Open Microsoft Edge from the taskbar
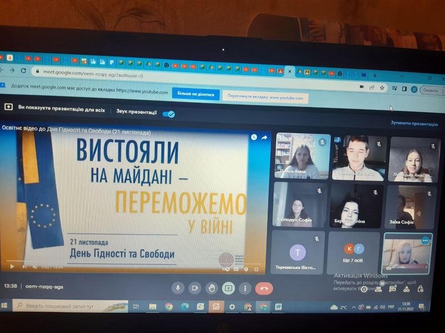 coord(185,307)
